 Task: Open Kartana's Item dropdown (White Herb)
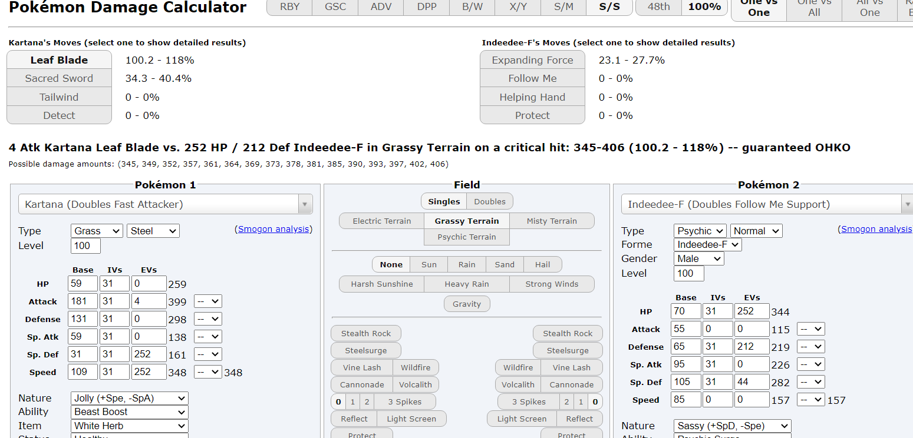click(130, 426)
